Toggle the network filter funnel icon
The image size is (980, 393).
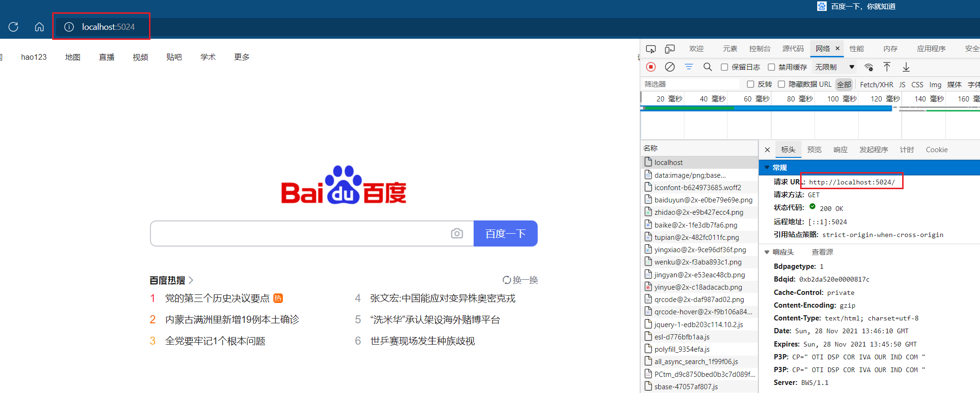[x=689, y=67]
